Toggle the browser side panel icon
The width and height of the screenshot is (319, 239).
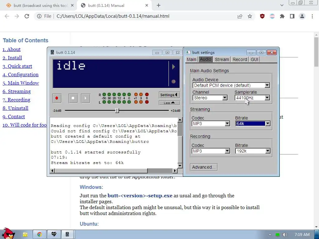[292, 16]
